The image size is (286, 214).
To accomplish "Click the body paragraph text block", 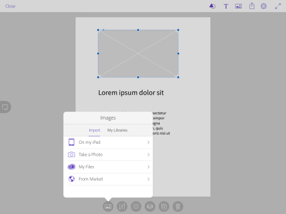I will click(161, 123).
